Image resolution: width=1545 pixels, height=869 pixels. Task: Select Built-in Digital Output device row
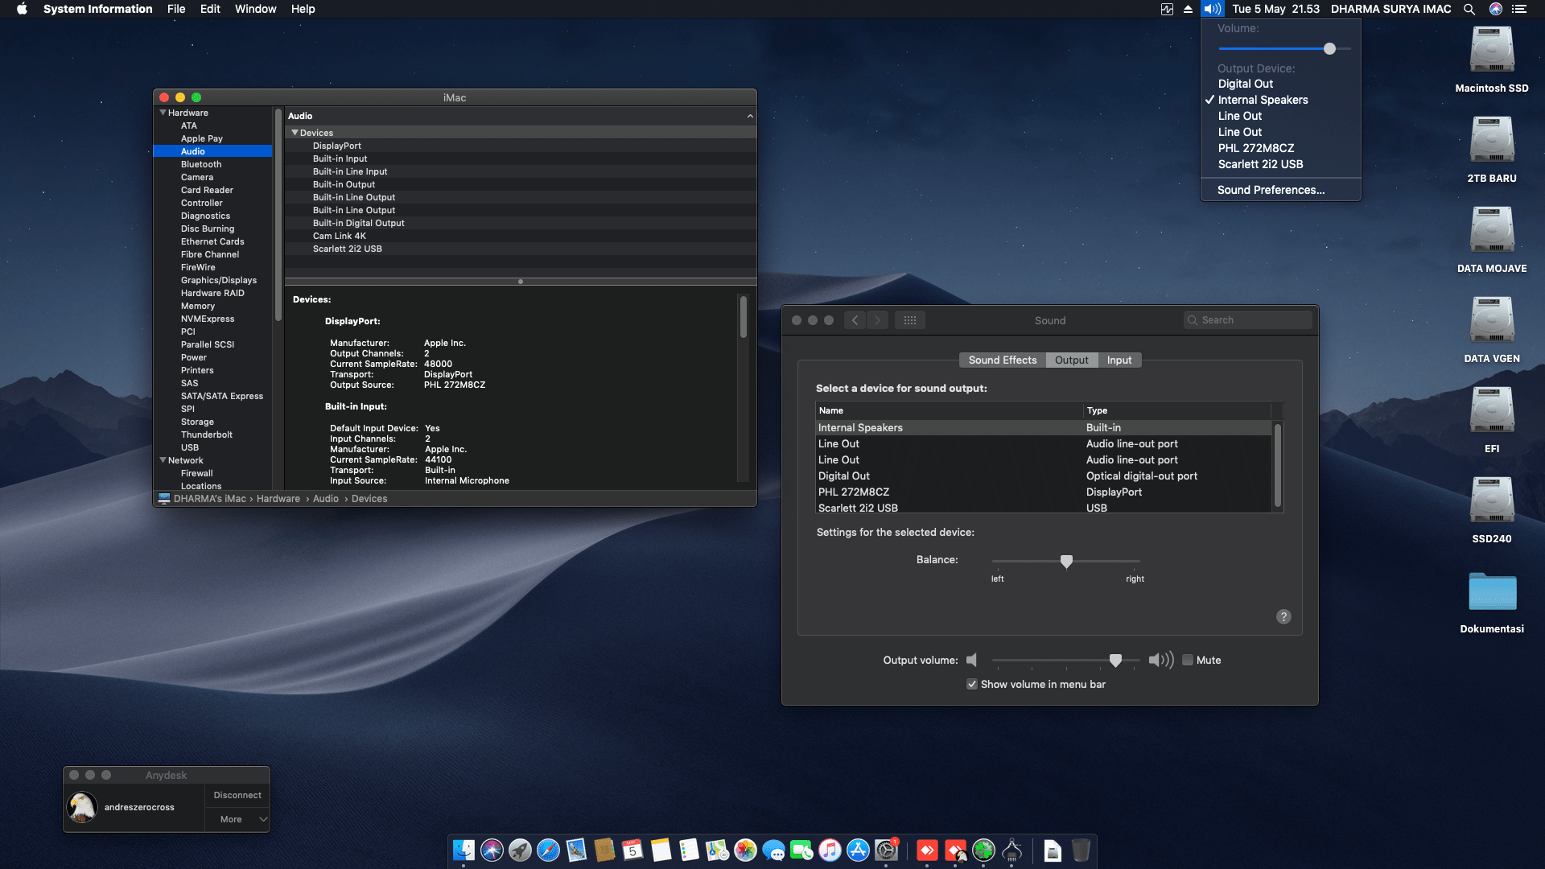coord(520,223)
